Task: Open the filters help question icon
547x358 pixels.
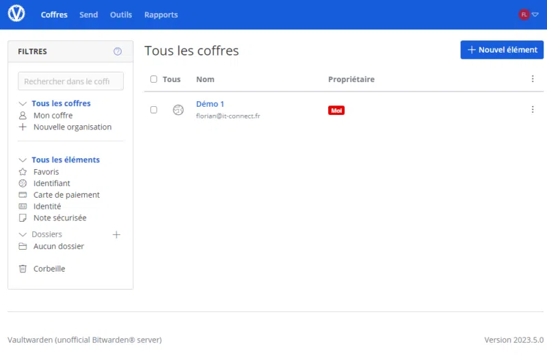Action: (118, 51)
